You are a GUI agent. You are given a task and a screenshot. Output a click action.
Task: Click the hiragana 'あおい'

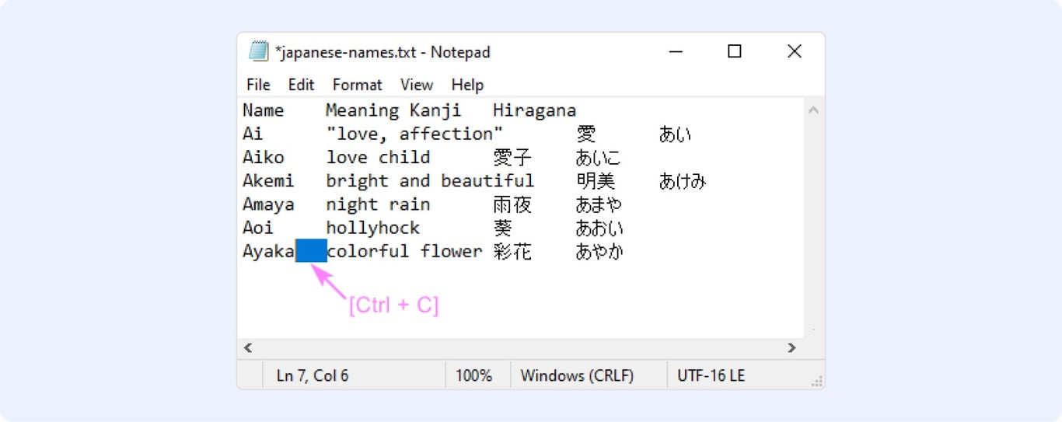[599, 228]
